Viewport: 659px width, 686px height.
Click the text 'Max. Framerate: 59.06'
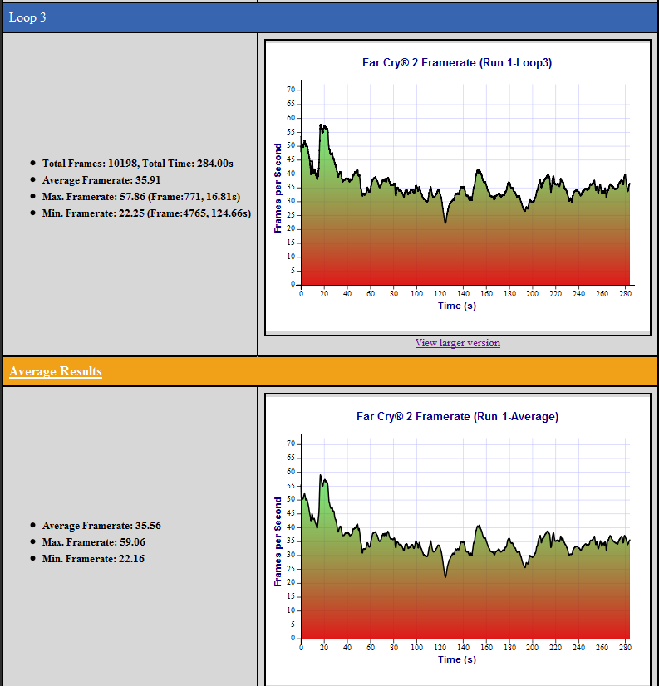[94, 542]
